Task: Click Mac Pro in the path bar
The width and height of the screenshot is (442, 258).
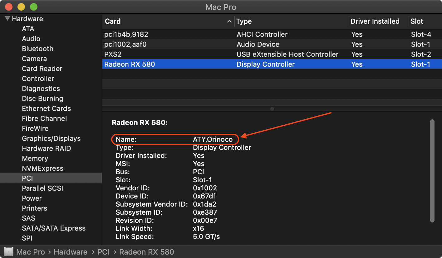Action: [x=31, y=252]
